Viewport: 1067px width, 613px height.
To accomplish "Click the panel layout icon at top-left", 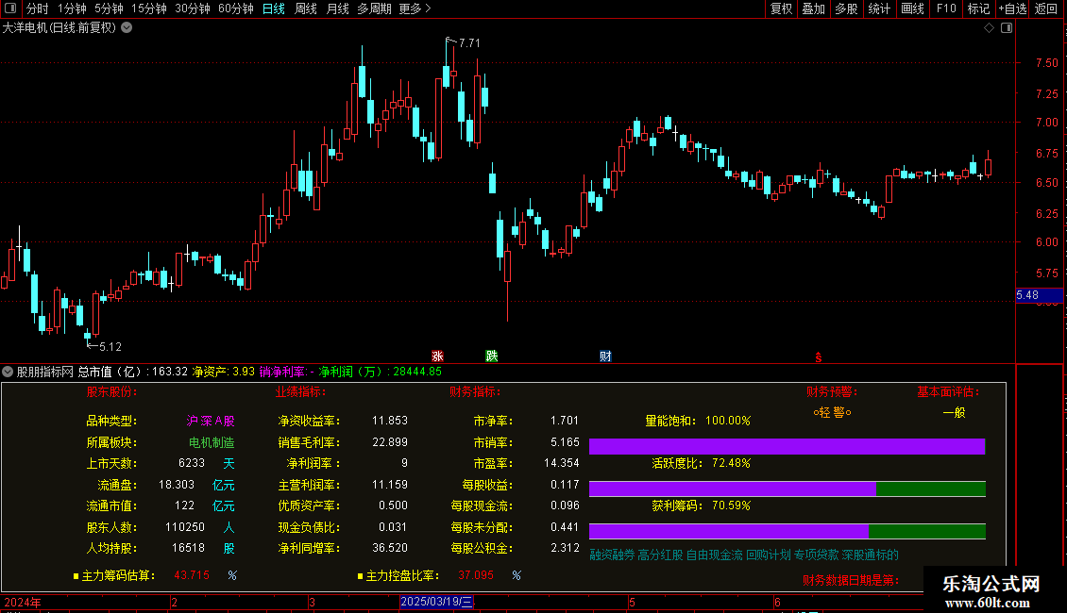I will [x=10, y=8].
